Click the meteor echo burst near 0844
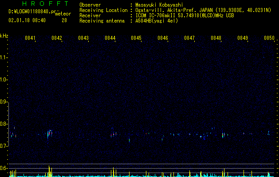Viewport: 279px width, 177px height. tap(114, 134)
